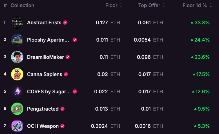The height and width of the screenshot is (134, 219).
Task: Click the Plooshy Apartm... collection name
Action: click(48, 40)
